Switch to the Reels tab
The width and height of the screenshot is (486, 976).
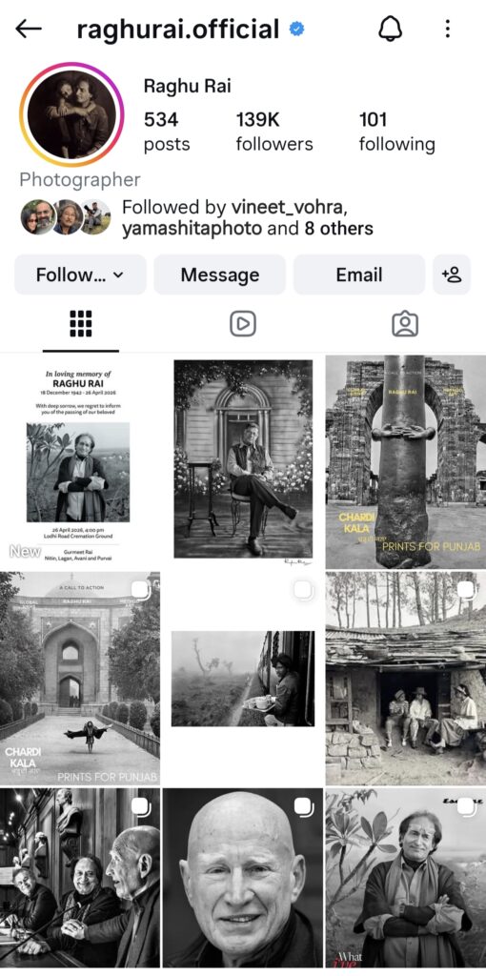243,324
